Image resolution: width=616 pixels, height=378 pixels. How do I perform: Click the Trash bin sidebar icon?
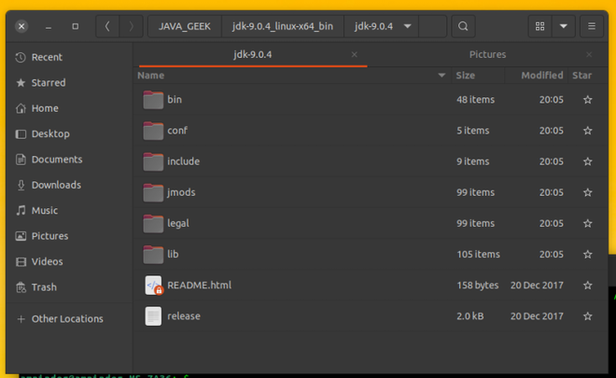tap(21, 287)
